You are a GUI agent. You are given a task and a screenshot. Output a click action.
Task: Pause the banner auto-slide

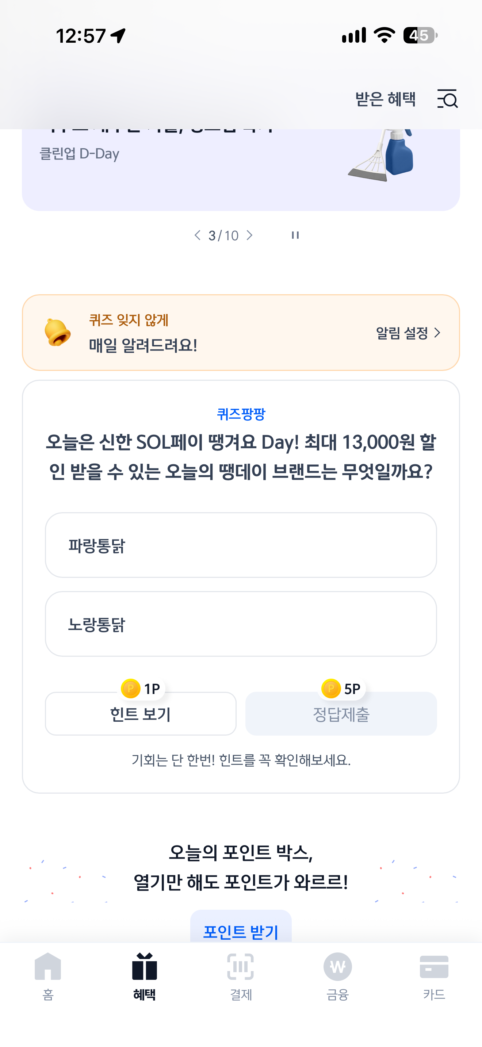click(295, 235)
